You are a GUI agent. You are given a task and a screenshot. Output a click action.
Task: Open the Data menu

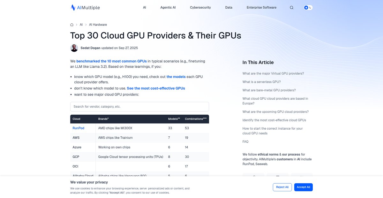pyautogui.click(x=229, y=8)
